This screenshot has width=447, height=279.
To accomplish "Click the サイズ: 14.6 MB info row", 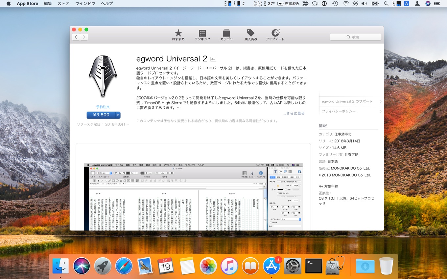I will click(x=332, y=148).
